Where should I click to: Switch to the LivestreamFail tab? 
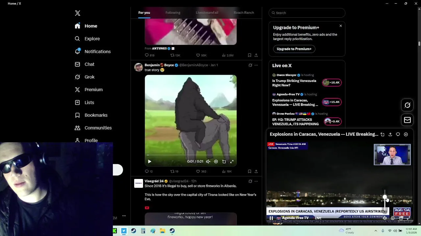click(x=207, y=13)
